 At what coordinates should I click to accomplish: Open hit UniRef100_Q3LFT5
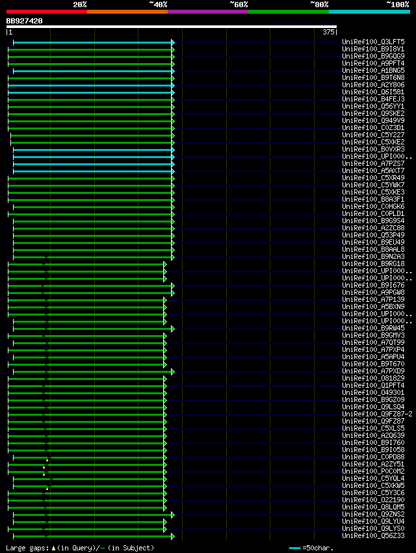(373, 42)
